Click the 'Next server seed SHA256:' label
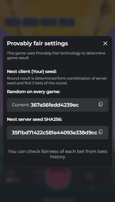The width and height of the screenshot is (115, 202). (34, 119)
